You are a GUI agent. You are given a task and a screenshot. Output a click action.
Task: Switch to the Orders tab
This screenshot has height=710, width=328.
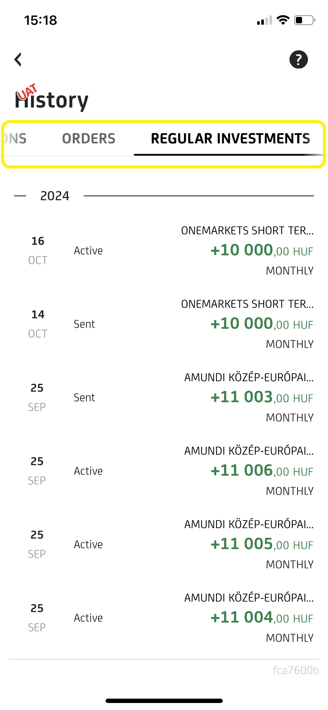click(89, 139)
